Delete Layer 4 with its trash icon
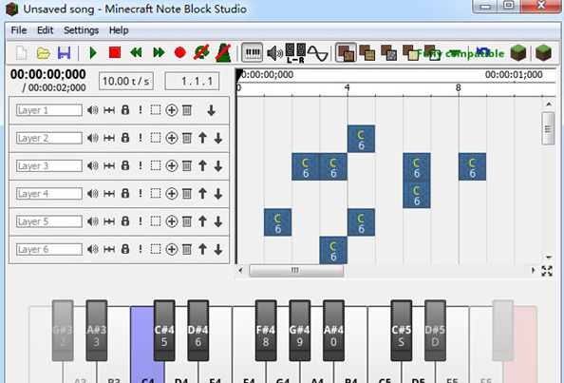Screen dimensions: 564x383 click(187, 194)
